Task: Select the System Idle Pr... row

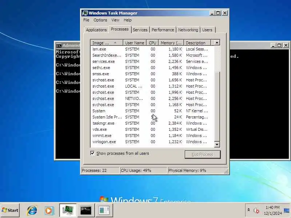Action: pyautogui.click(x=152, y=117)
